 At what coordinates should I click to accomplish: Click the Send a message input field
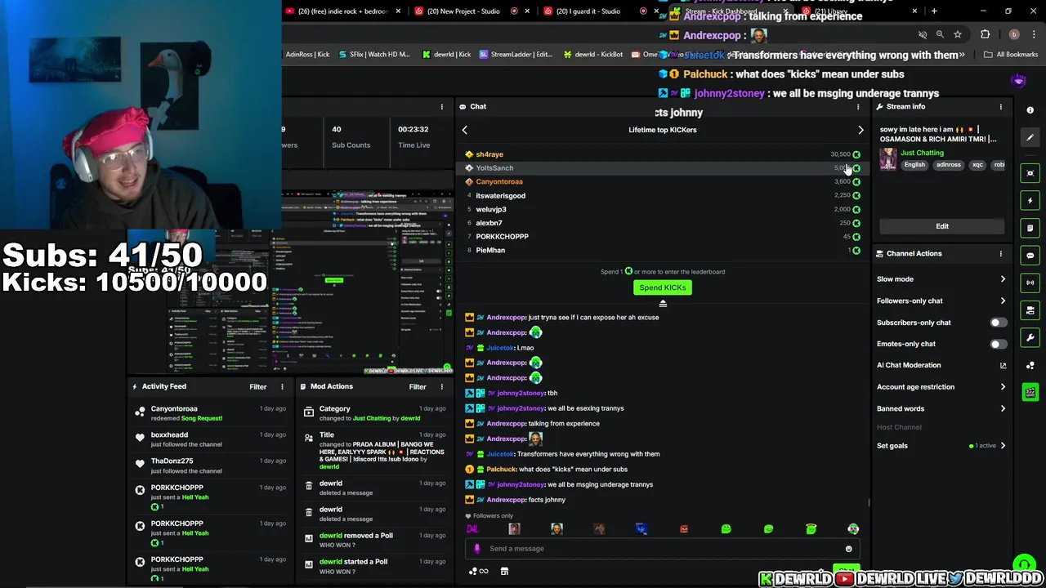663,549
